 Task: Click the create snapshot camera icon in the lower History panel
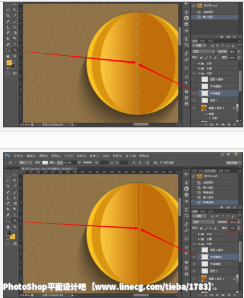[x=228, y=207]
